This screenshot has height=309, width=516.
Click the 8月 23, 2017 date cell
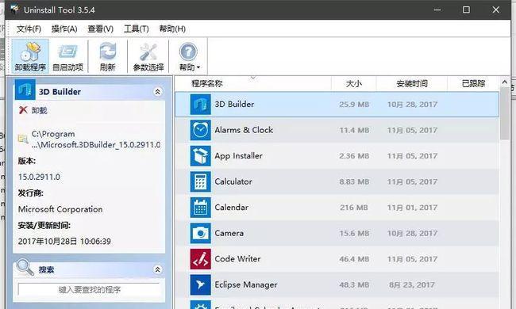[x=412, y=284]
